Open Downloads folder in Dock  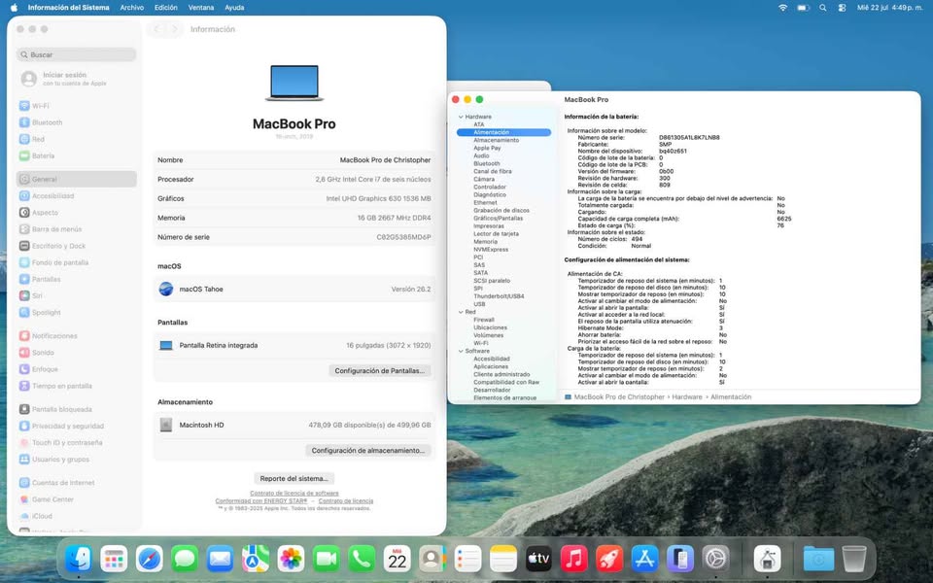coord(818,559)
